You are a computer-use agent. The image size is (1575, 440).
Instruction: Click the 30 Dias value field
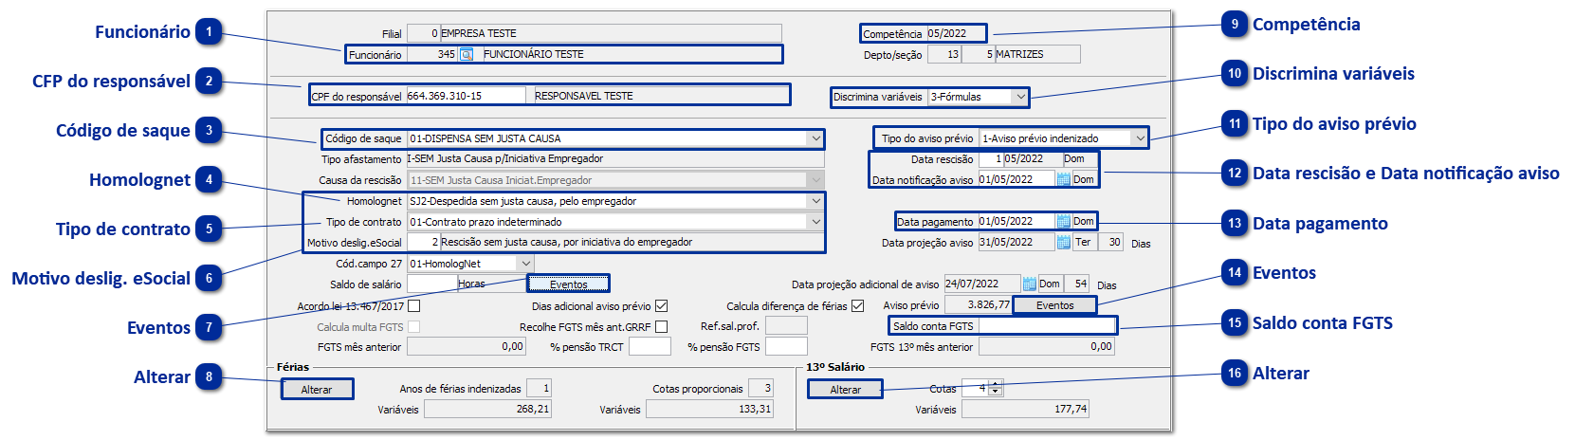coord(1109,242)
